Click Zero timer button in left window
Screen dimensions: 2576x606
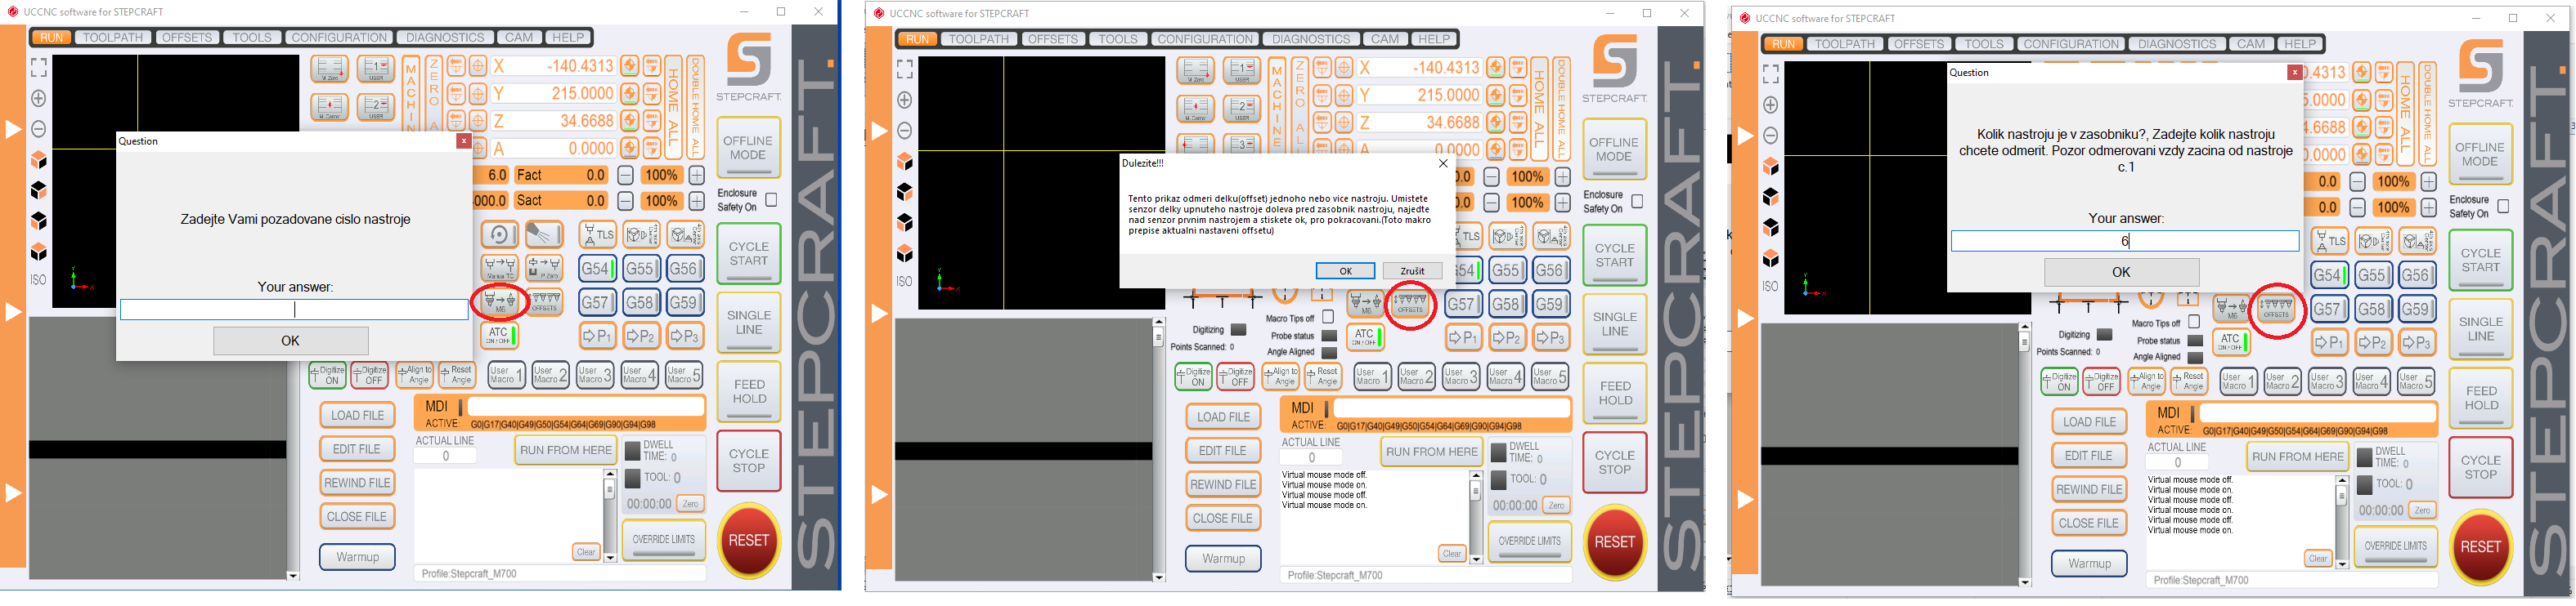point(690,504)
